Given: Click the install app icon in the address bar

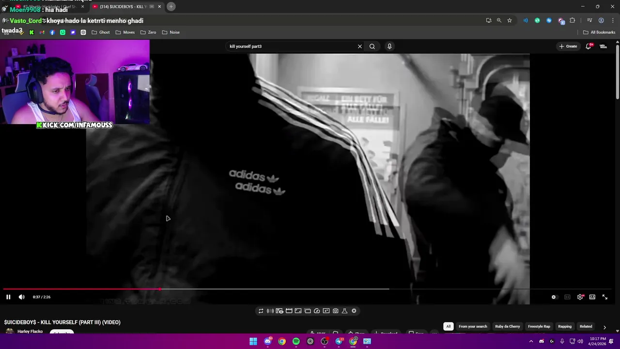Looking at the screenshot, I should pyautogui.click(x=489, y=20).
